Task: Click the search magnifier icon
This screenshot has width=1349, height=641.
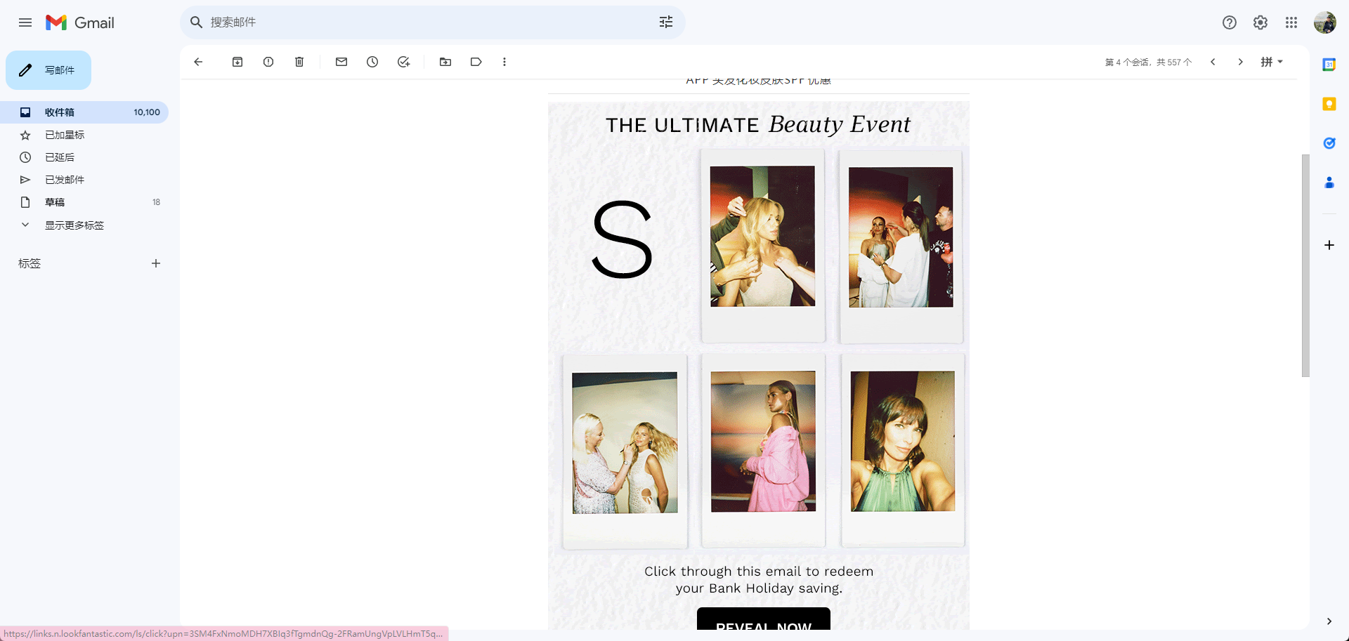Action: (197, 22)
